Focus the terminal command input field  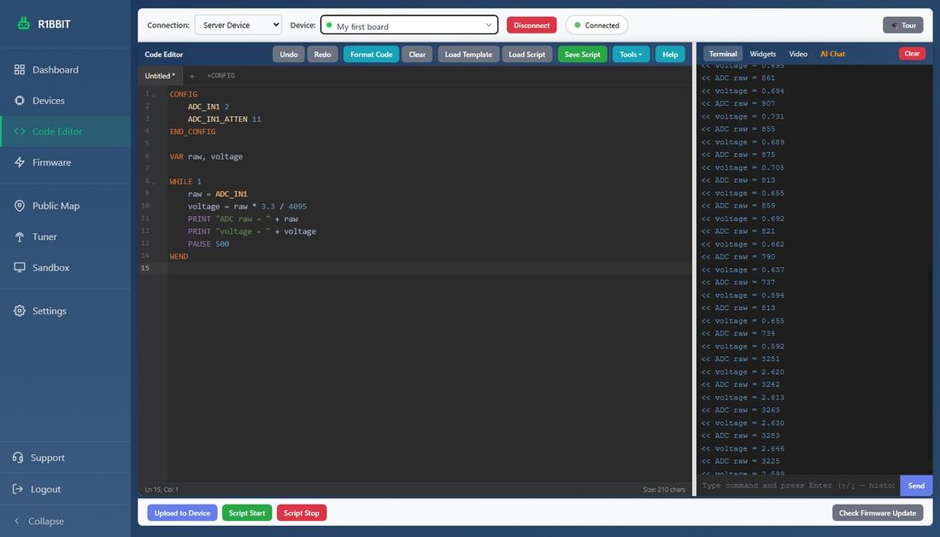(x=798, y=486)
